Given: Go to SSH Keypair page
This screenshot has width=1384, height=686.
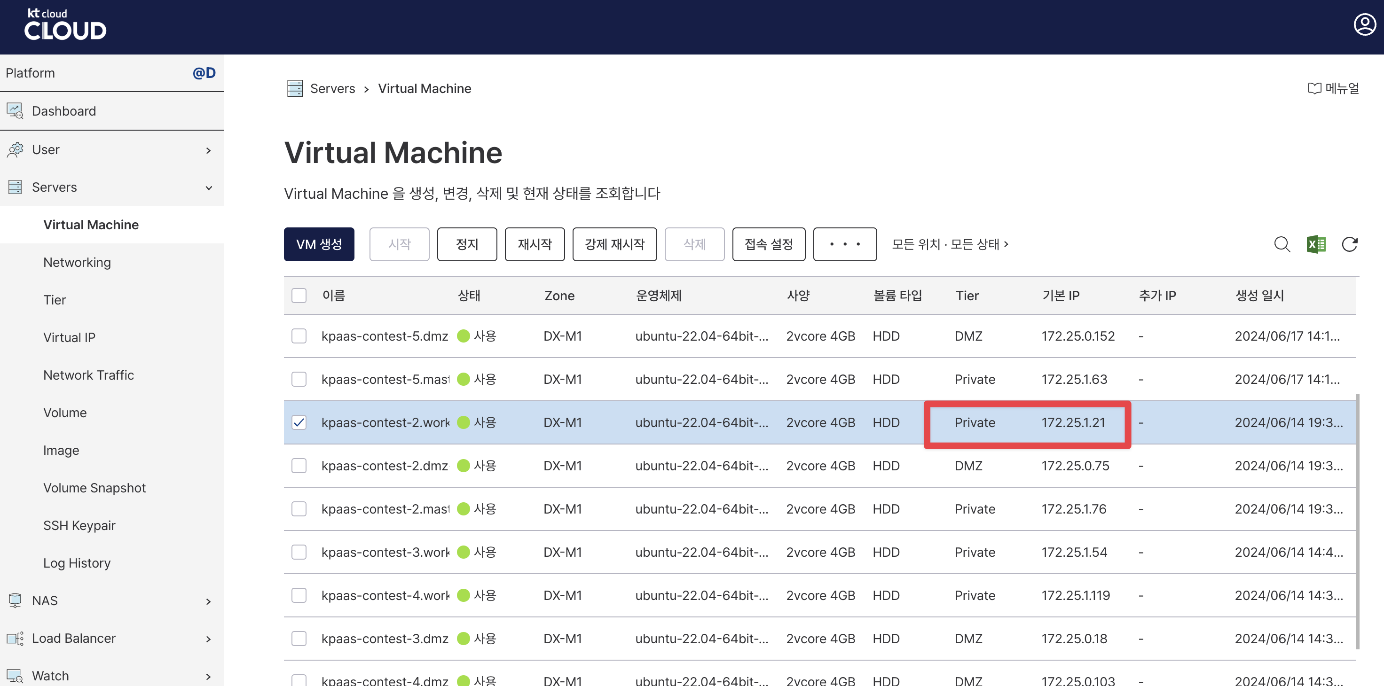Looking at the screenshot, I should pos(79,525).
